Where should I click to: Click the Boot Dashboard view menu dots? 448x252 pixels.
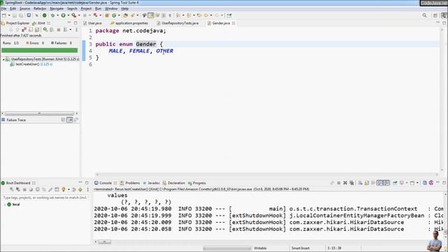click(87, 190)
